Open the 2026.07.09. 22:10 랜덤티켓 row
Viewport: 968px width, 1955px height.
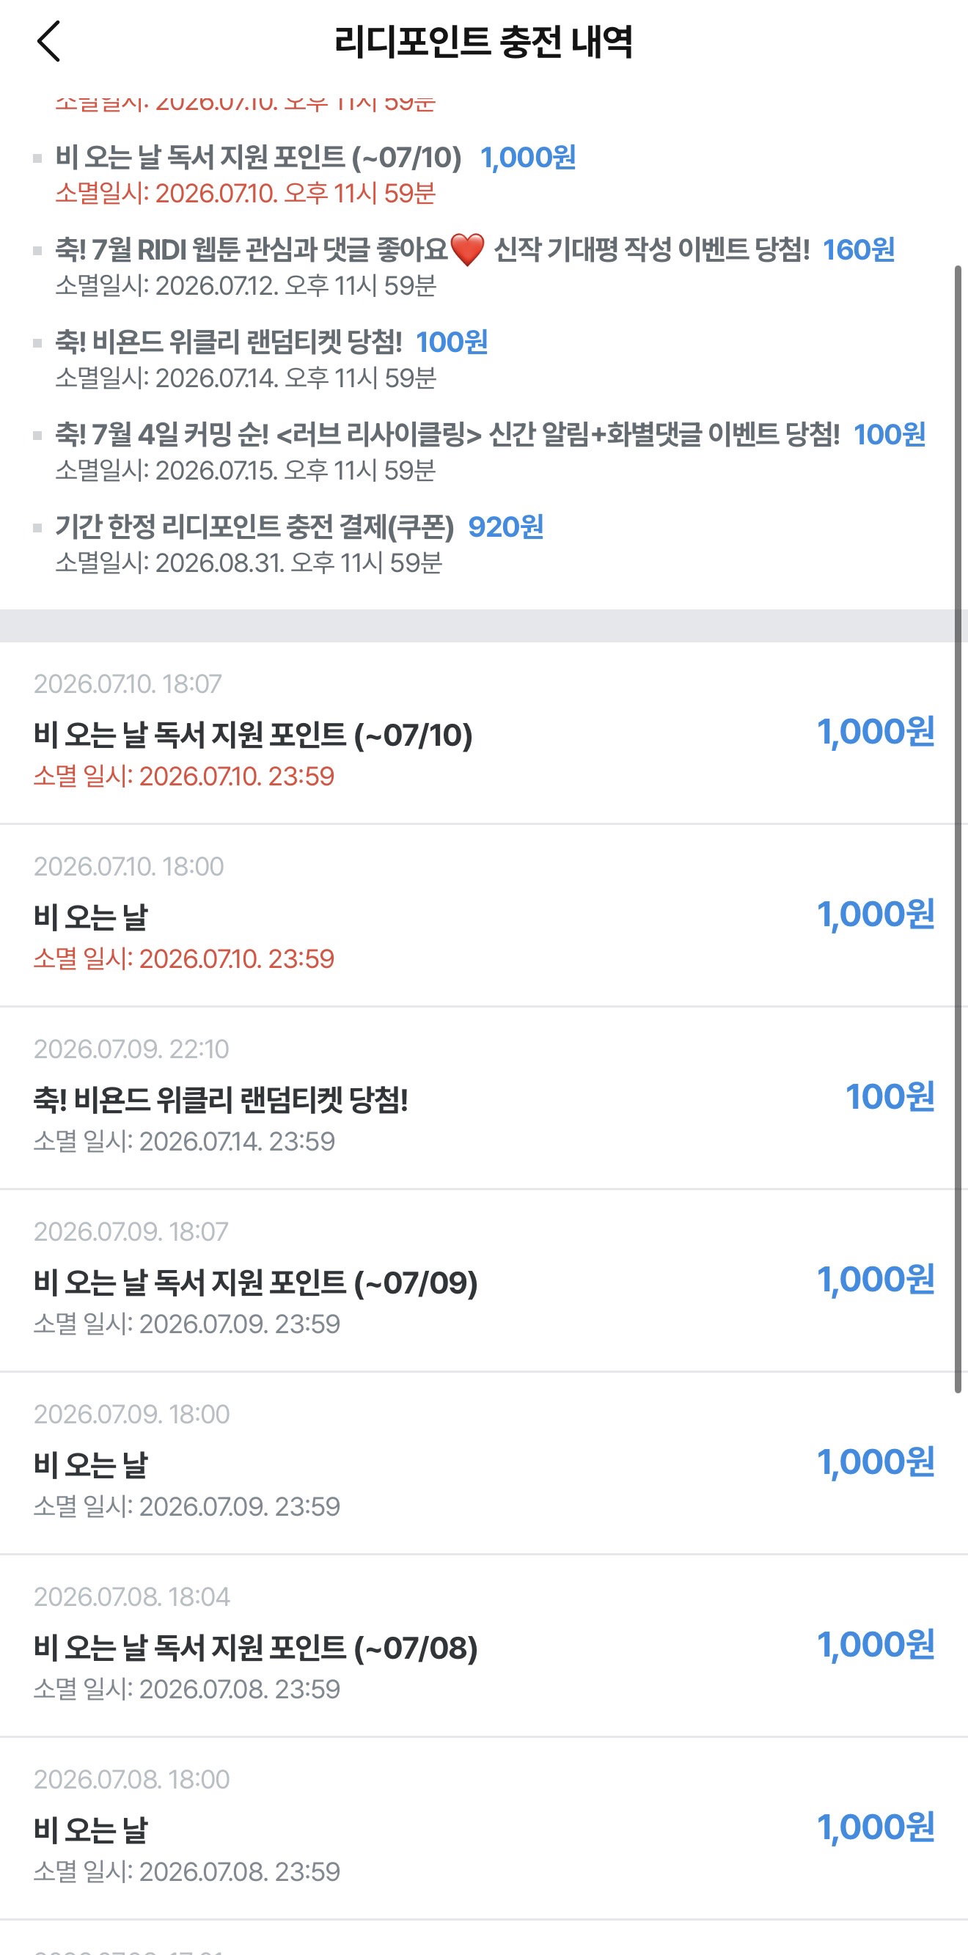[483, 1098]
